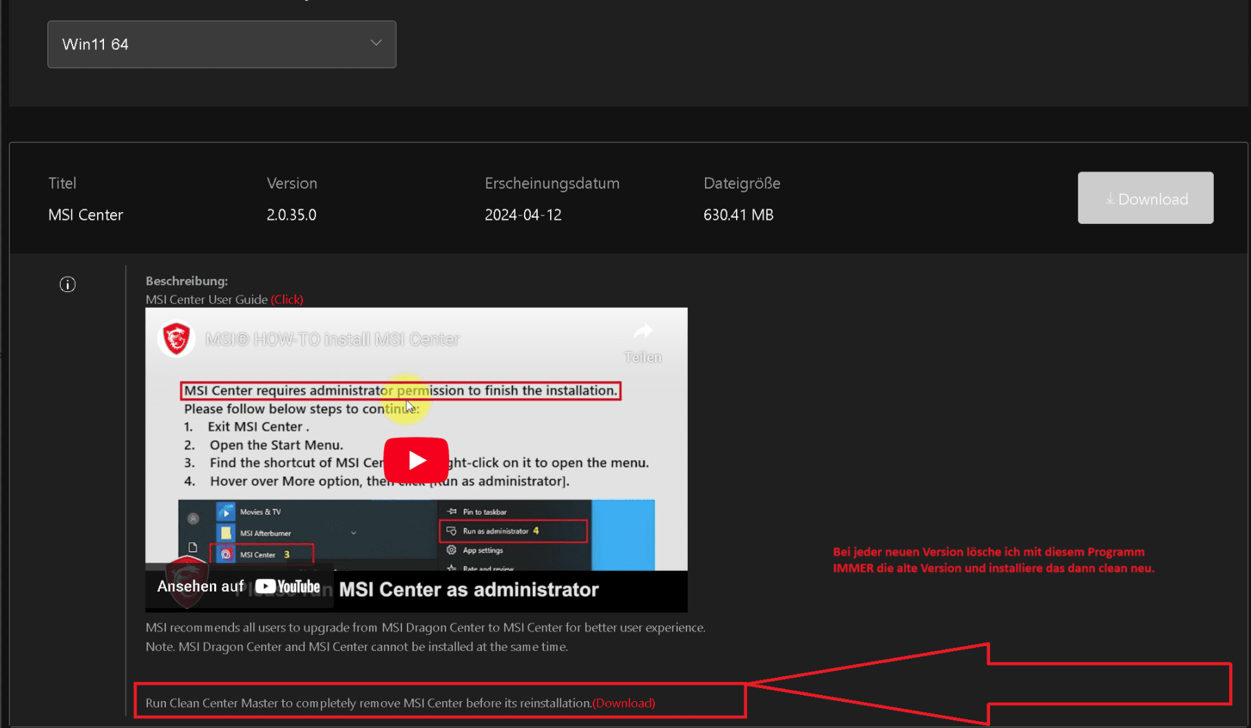
Task: Click the Beschreibung: label
Action: click(187, 281)
